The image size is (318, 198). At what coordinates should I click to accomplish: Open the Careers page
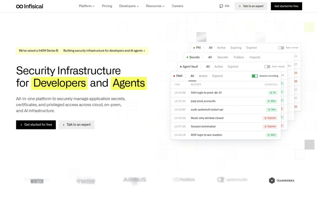coord(177,6)
